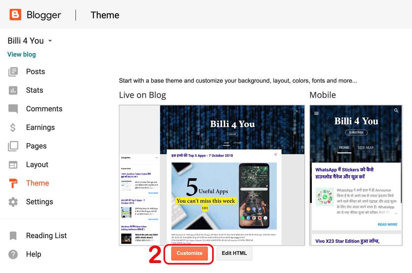This screenshot has width=412, height=273.
Task: Click the Reading List bookmark icon
Action: [13, 236]
